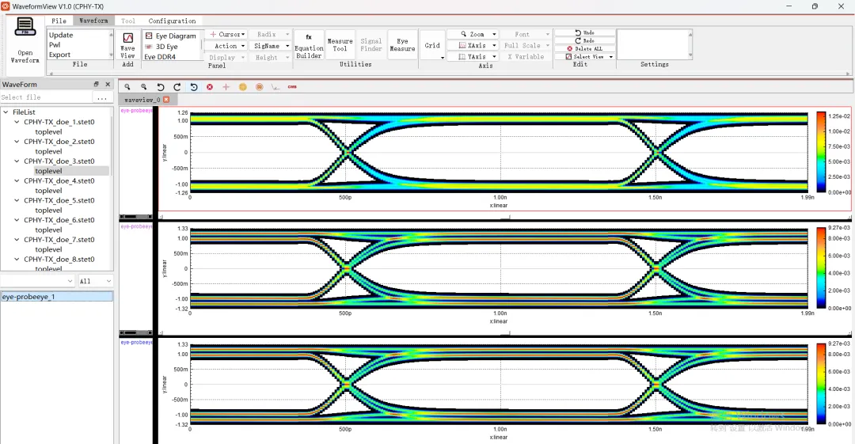The width and height of the screenshot is (855, 444).
Task: Float the WaveForm dock panel
Action: [96, 84]
